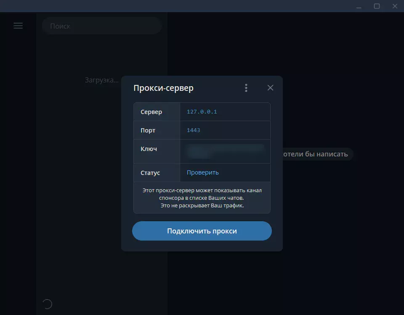Viewport: 404px width, 315px height.
Task: Copy the port value 1443
Action: 193,130
